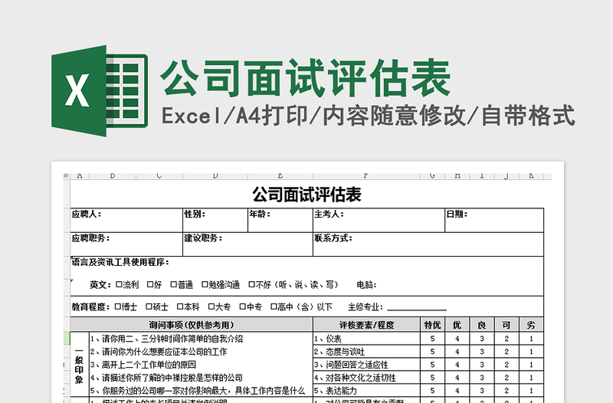Select score 3 in the 仪表 row
613x403 pixels.
tap(482, 339)
